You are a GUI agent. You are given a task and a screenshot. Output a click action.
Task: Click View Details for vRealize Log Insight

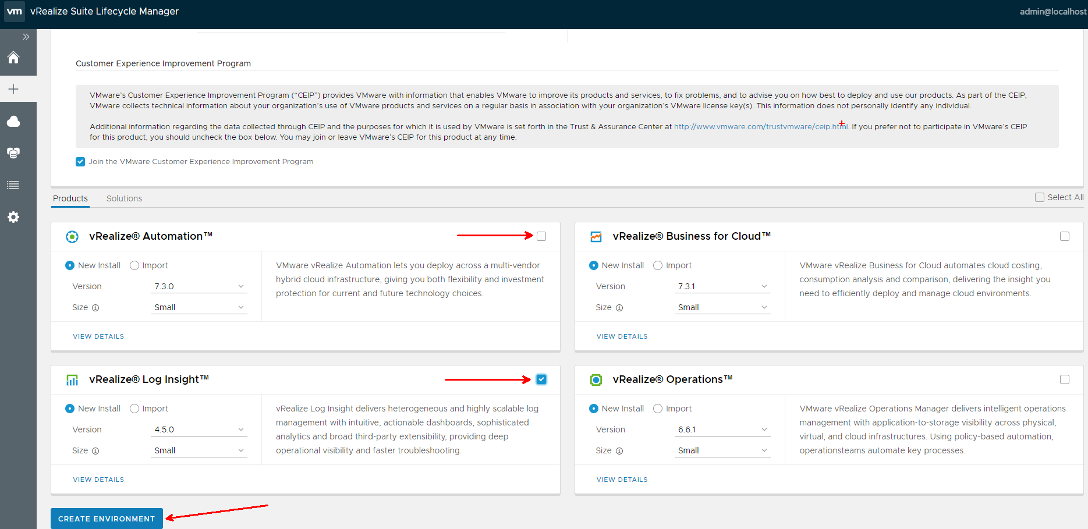click(x=98, y=480)
